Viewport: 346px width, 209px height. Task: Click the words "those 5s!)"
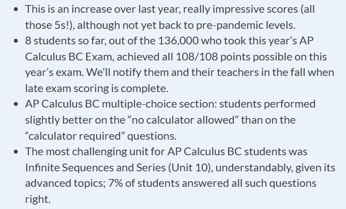(x=50, y=25)
